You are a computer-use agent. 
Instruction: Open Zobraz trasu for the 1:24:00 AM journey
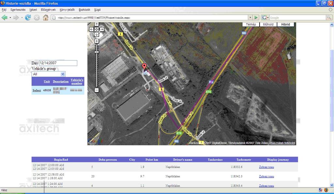pos(266,186)
